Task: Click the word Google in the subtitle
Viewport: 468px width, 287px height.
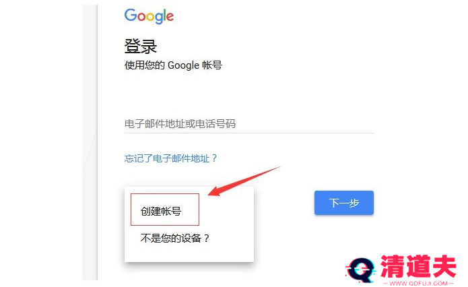Action: coord(183,65)
